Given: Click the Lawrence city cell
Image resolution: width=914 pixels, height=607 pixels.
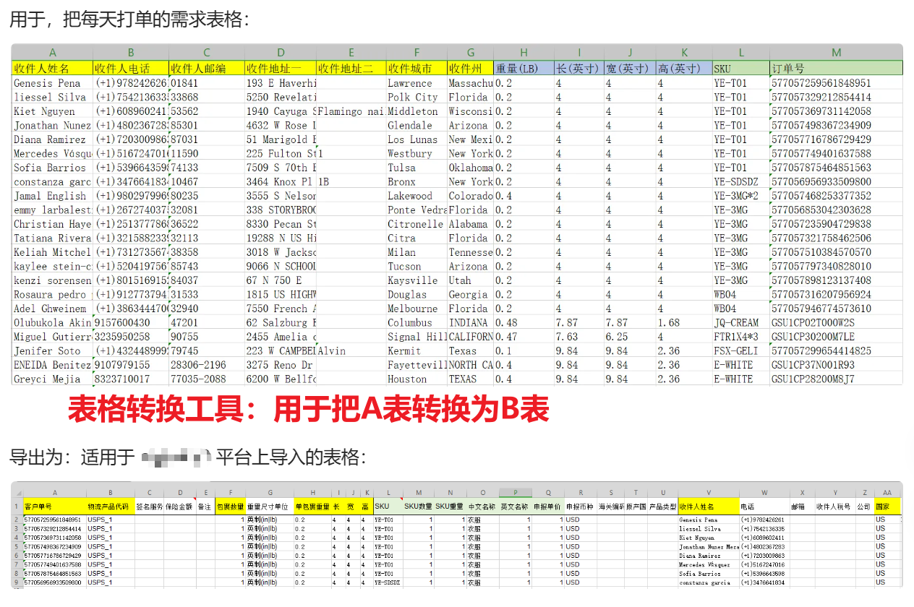Looking at the screenshot, I should click(417, 83).
